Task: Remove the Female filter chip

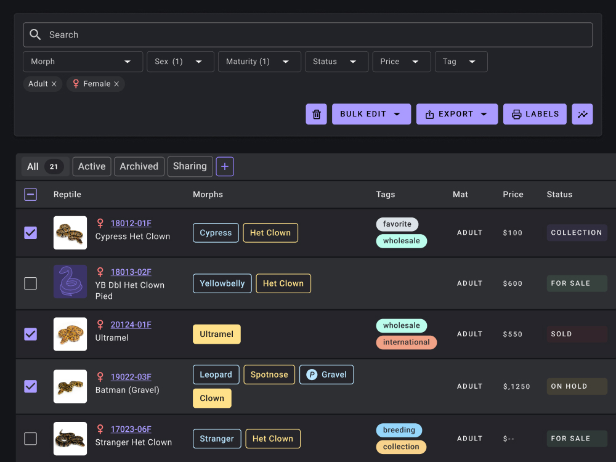Action: (116, 84)
